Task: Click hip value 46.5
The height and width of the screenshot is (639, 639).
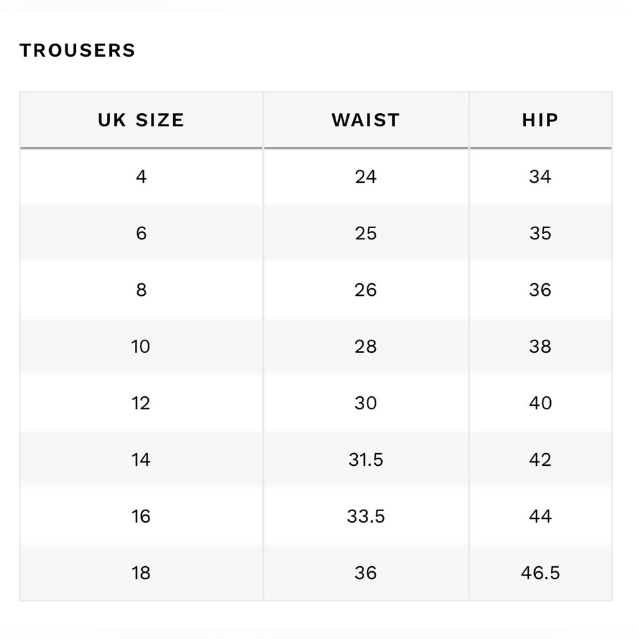Action: click(x=540, y=573)
